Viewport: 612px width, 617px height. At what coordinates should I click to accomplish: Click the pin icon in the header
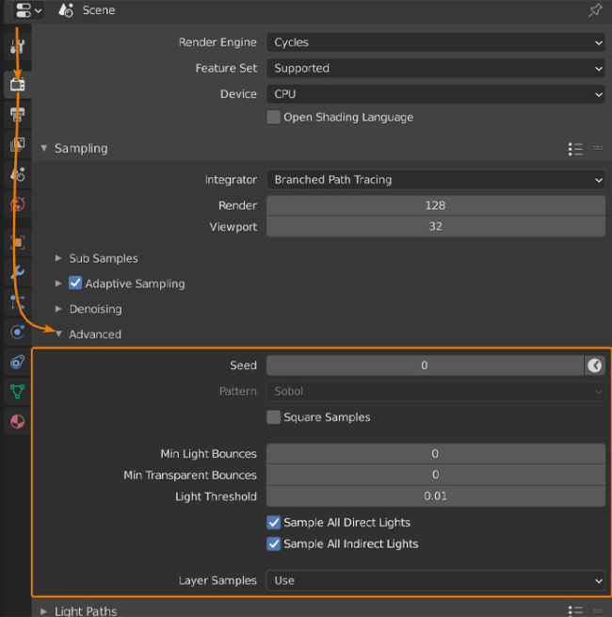[x=595, y=10]
